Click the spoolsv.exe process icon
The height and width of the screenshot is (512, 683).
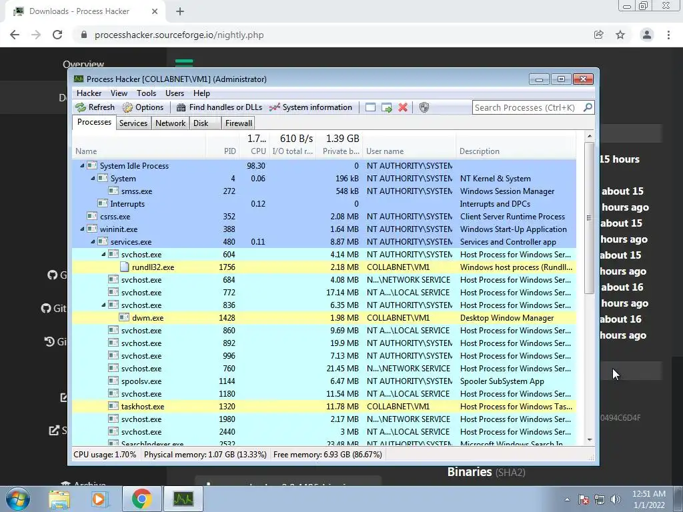coord(113,381)
